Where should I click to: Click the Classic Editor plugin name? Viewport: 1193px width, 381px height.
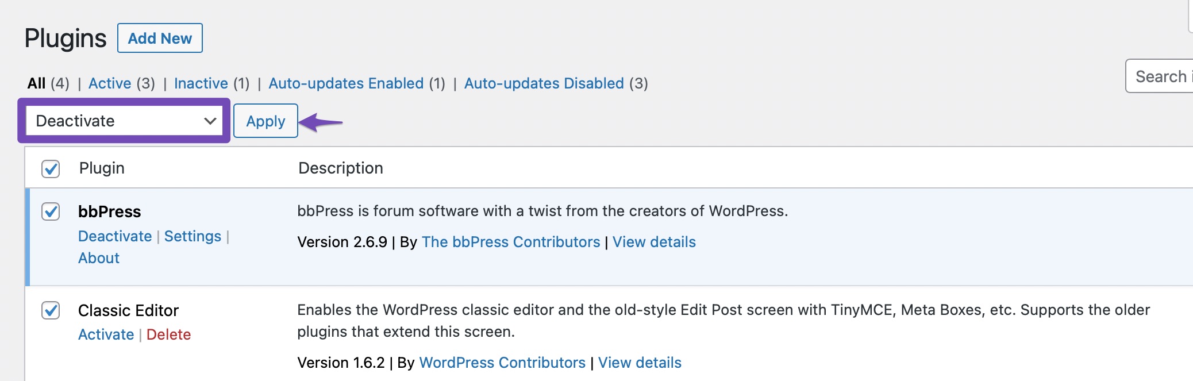[x=128, y=310]
